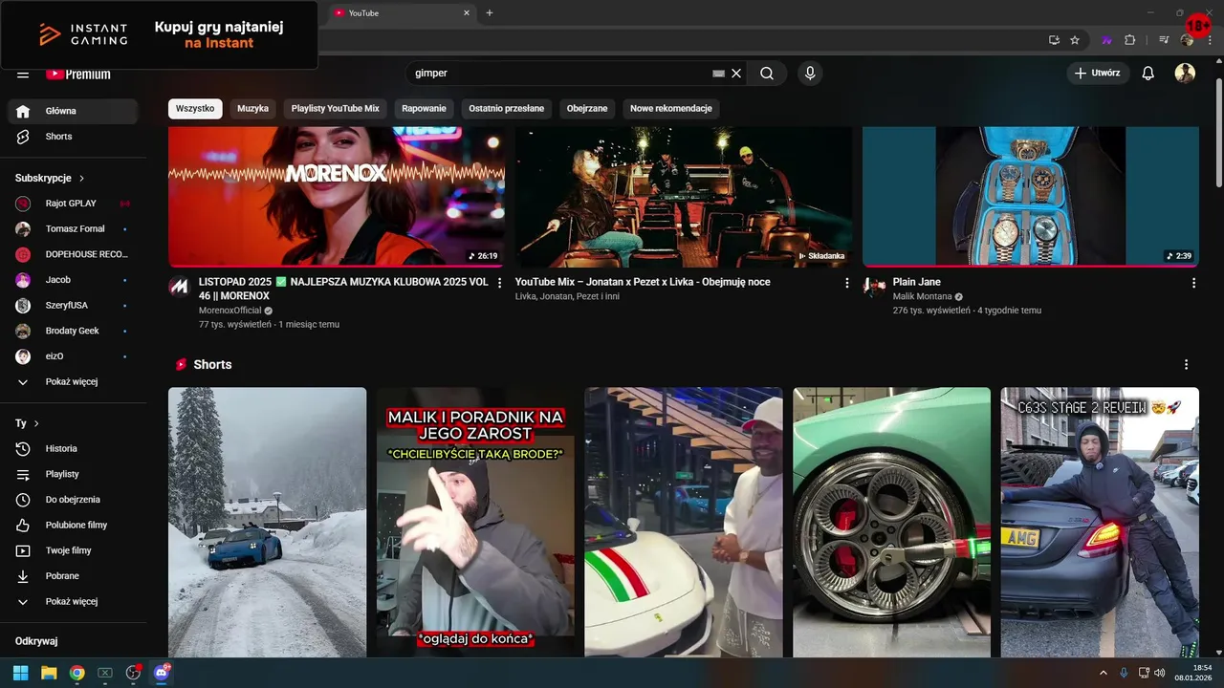Open Do obejrzenia watch later

(73, 500)
